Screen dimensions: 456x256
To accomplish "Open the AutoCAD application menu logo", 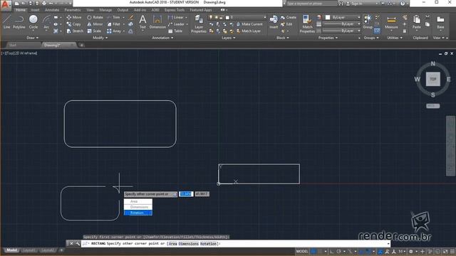I will [6, 5].
